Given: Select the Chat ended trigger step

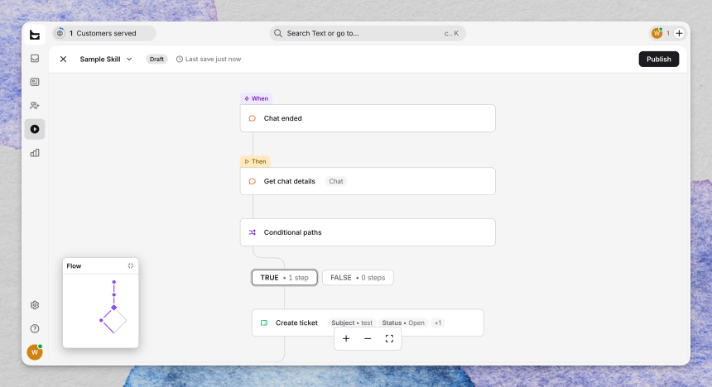Looking at the screenshot, I should point(368,118).
